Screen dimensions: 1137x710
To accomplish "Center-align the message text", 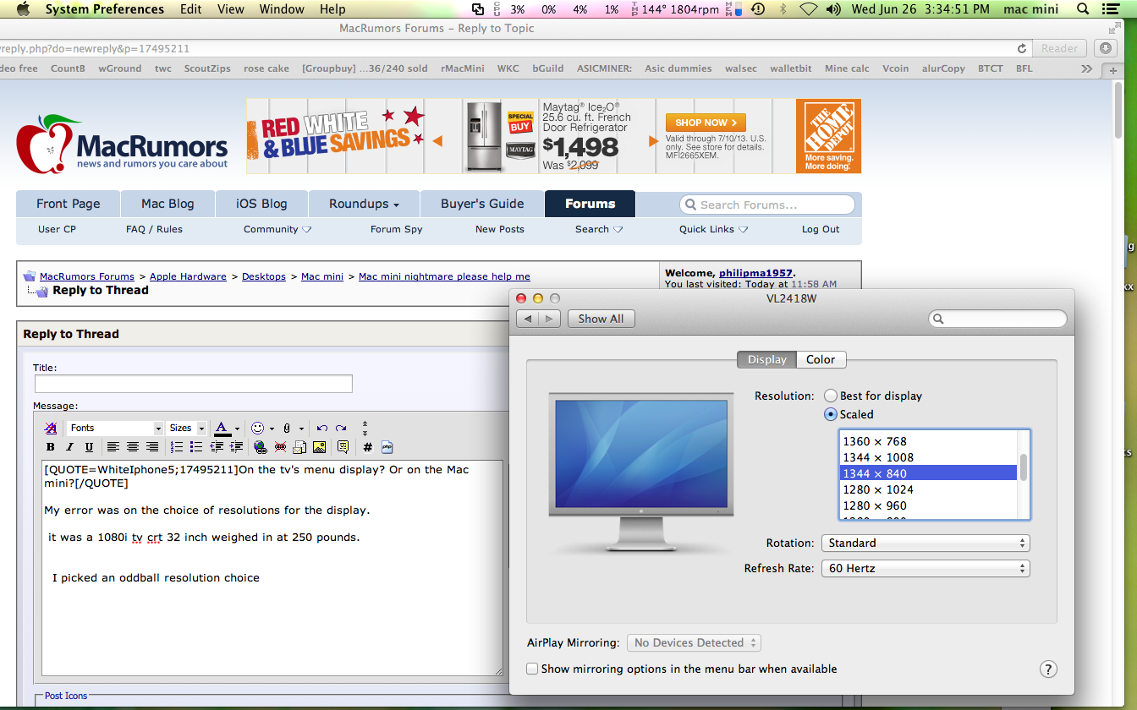I will pos(132,447).
